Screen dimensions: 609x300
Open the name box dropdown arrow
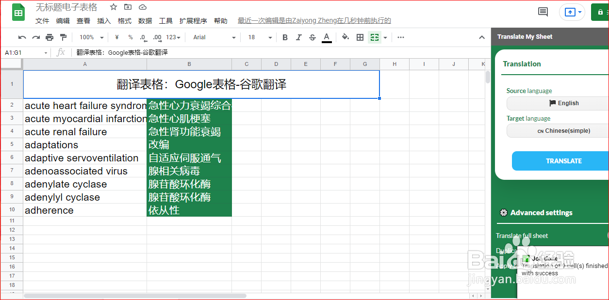pyautogui.click(x=46, y=53)
